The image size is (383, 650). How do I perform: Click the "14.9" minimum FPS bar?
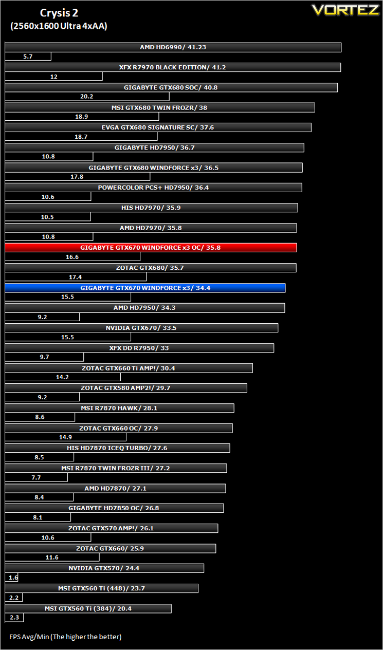click(65, 438)
